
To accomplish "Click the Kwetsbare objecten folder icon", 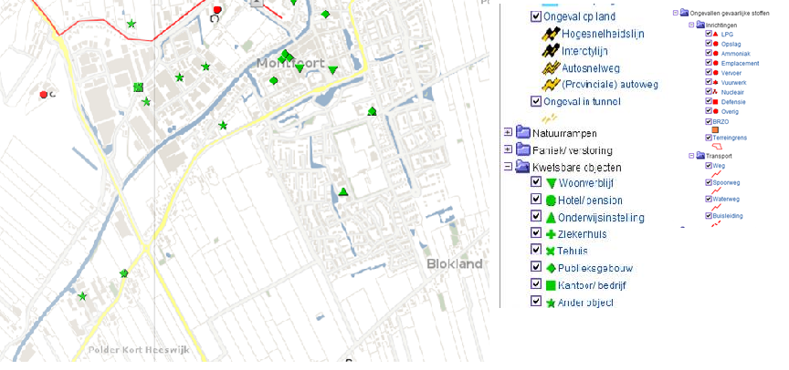I will tap(523, 167).
